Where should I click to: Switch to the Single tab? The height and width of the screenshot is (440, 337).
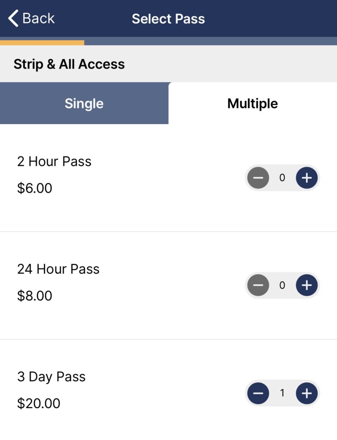(84, 104)
